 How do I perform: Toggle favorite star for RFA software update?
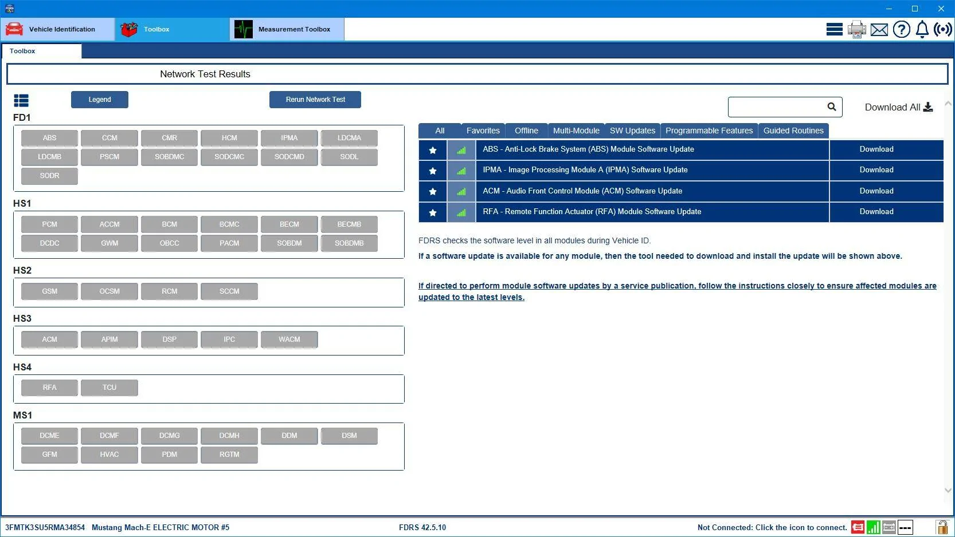433,212
